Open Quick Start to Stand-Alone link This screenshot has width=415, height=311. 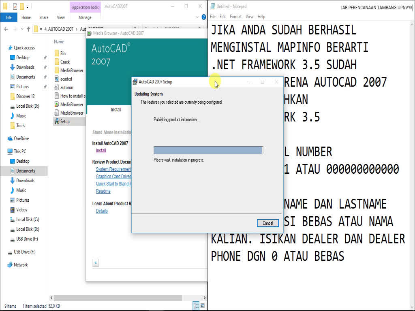click(x=113, y=184)
